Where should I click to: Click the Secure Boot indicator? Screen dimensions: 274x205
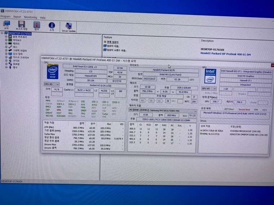244,109
